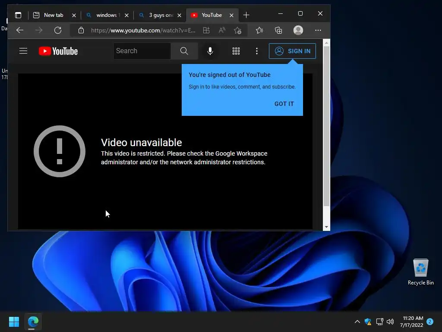This screenshot has height=332, width=442.
Task: Open YouTube settings three-dot menu
Action: tap(256, 51)
